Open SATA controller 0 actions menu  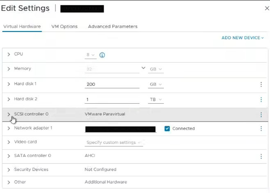(x=261, y=156)
